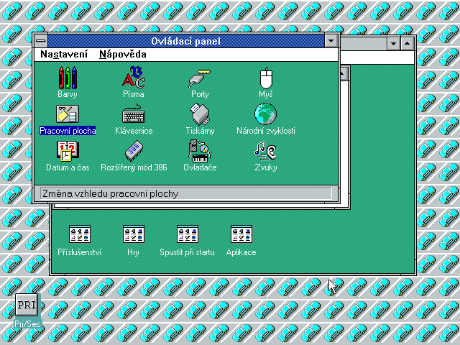Click the 'Pracovní plocha' highlighted label
The image size is (460, 345).
click(68, 131)
